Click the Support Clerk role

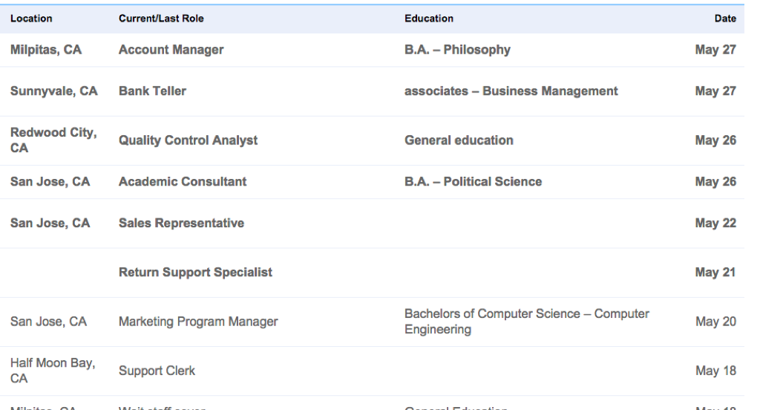(157, 371)
